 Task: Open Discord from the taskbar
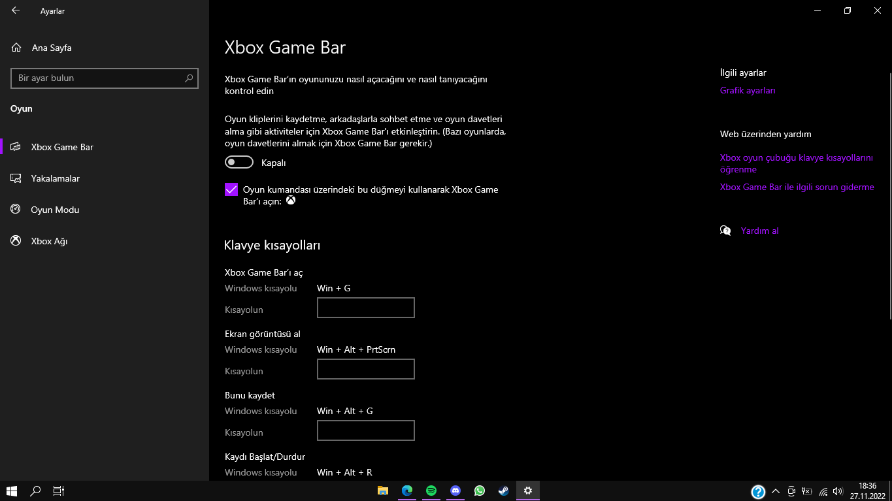click(455, 491)
